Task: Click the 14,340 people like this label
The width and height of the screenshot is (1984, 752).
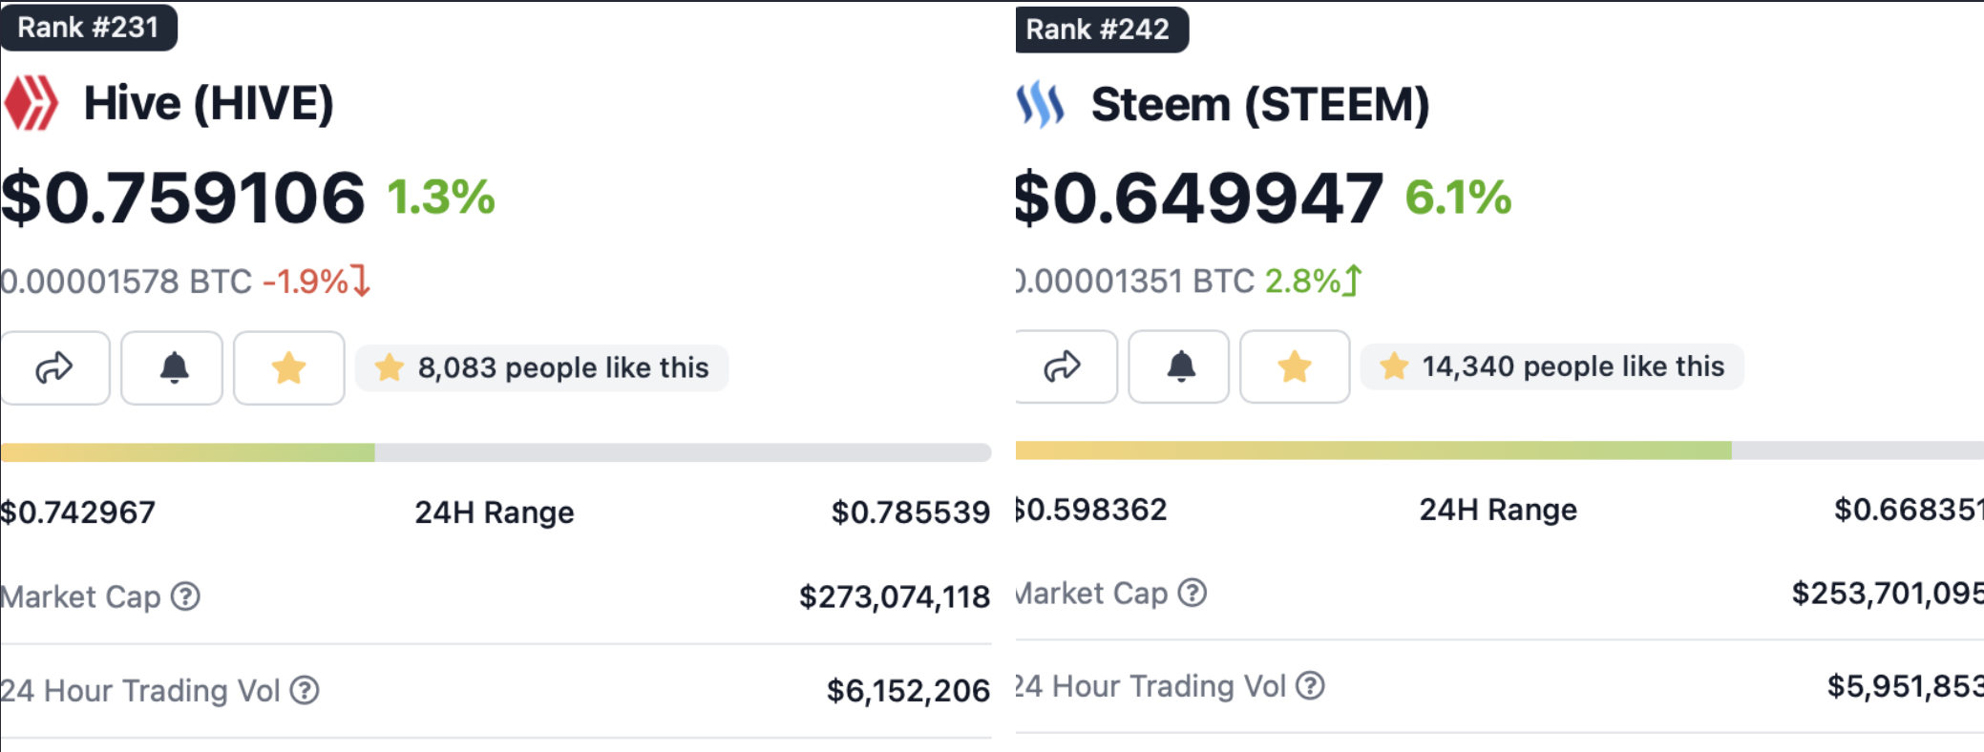Action: tap(1552, 366)
